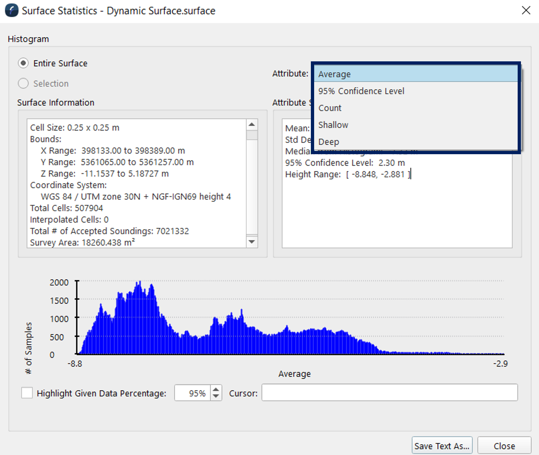Viewport: 539px width, 455px height.
Task: Close the Surface Statistics window
Action: (x=526, y=10)
